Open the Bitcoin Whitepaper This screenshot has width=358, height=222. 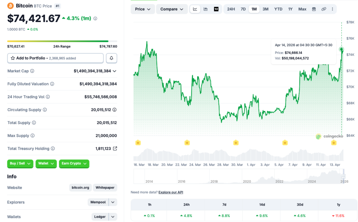coord(105,187)
